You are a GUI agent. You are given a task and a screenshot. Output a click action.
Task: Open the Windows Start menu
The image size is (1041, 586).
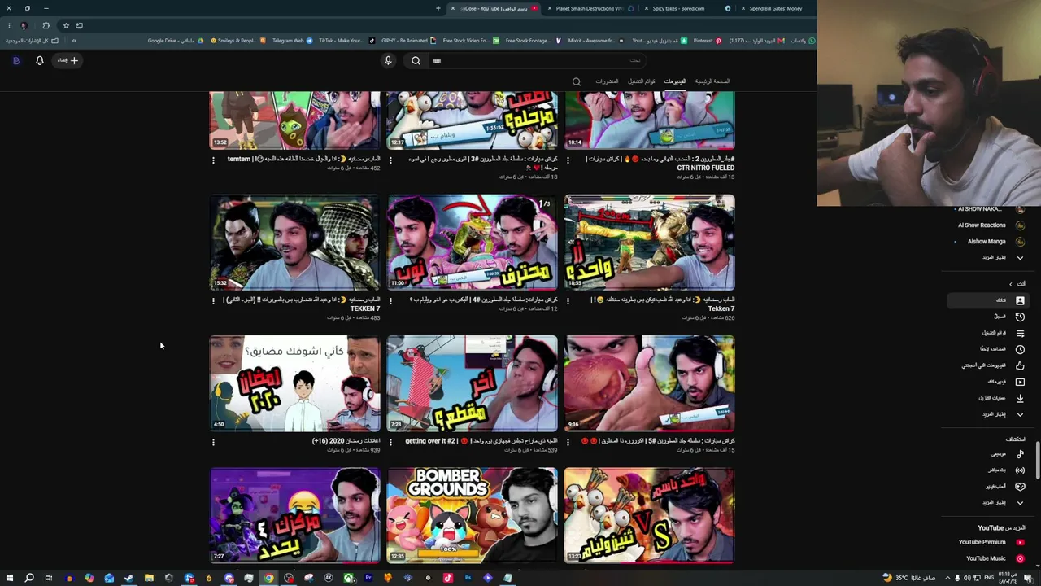click(9, 578)
